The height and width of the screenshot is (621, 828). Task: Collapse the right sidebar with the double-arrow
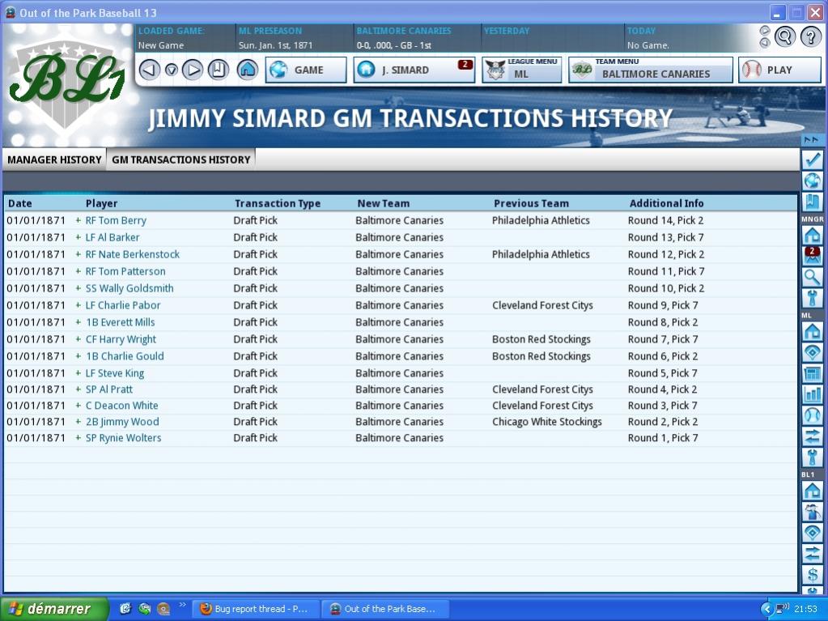tap(812, 139)
